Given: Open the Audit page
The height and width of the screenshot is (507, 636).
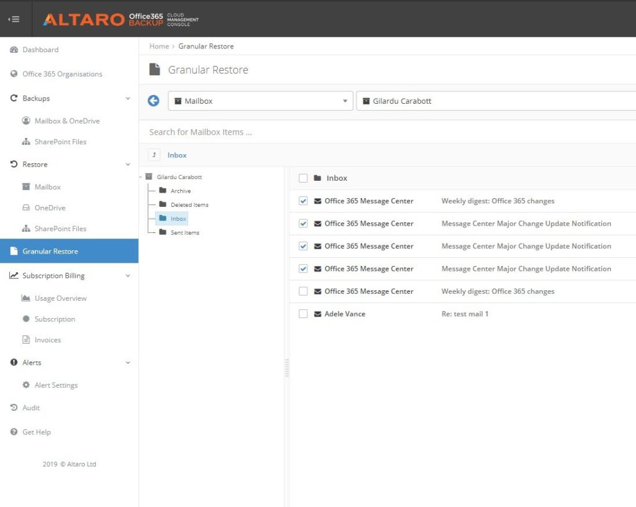Looking at the screenshot, I should pyautogui.click(x=31, y=408).
